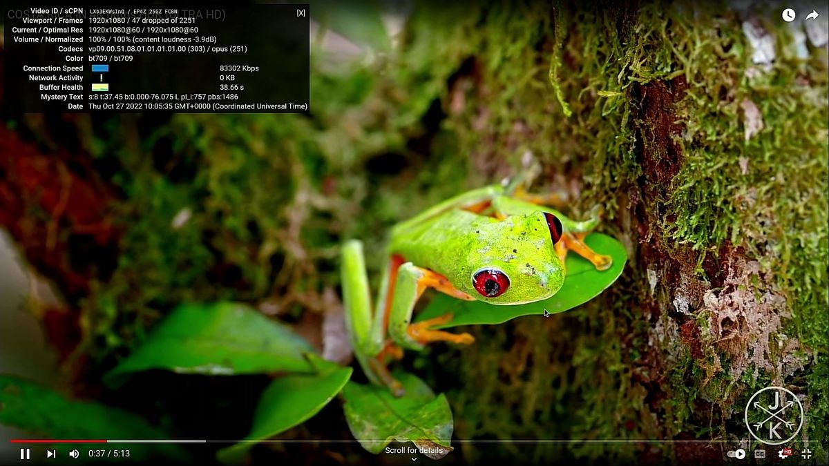Skip to the next video
Screen dimensions: 829x466
click(51, 454)
